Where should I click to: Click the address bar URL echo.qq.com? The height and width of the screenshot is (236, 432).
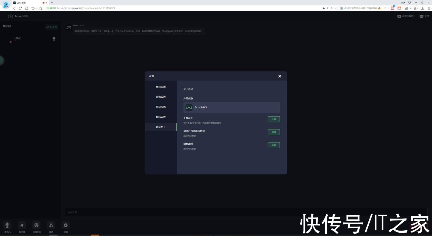pos(86,8)
